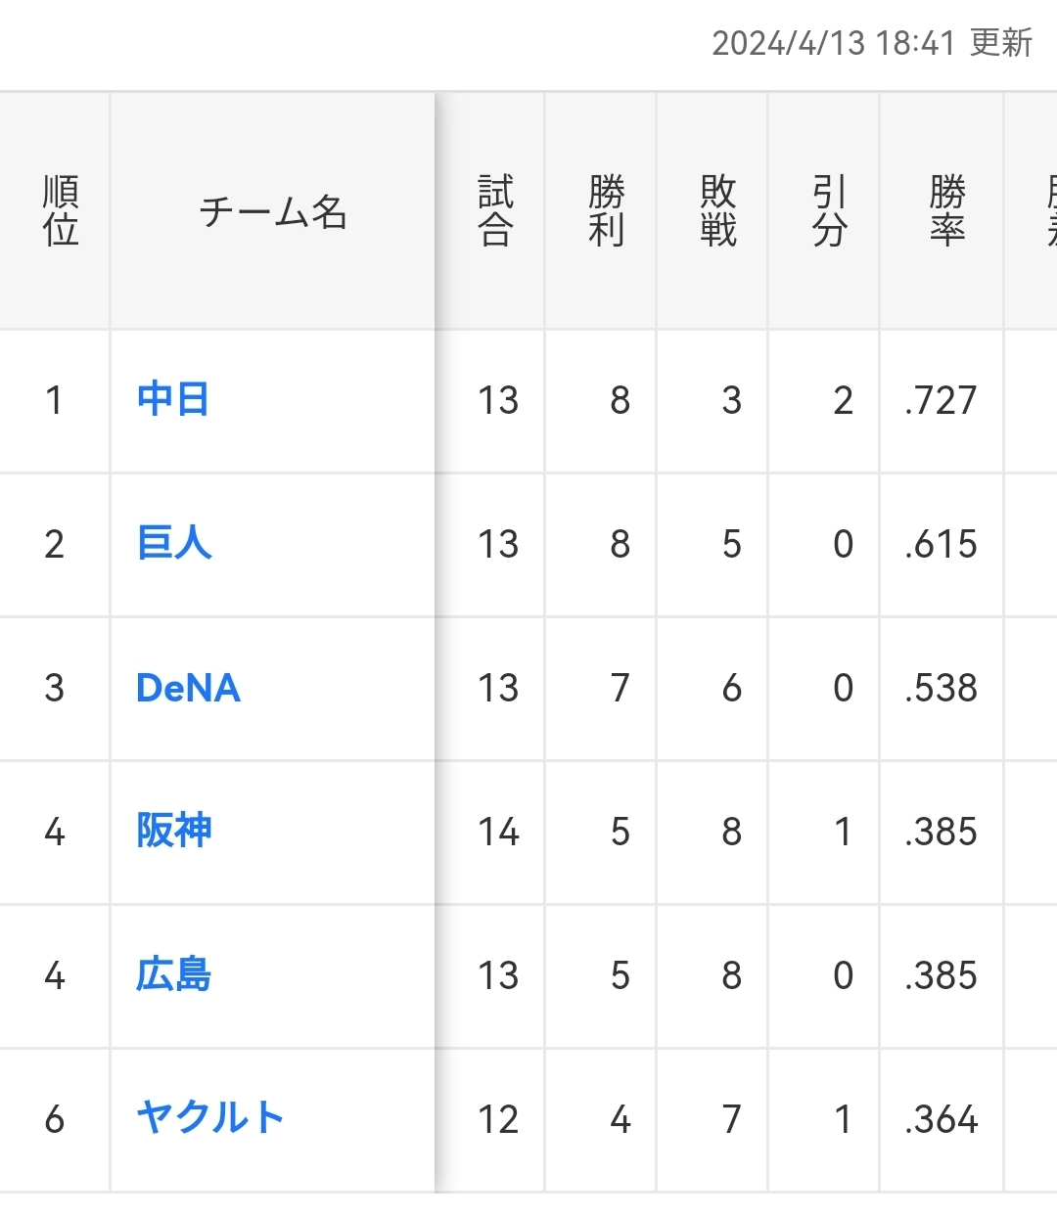Image resolution: width=1057 pixels, height=1218 pixels.
Task: Open the 中日 team link
Action: pyautogui.click(x=173, y=400)
